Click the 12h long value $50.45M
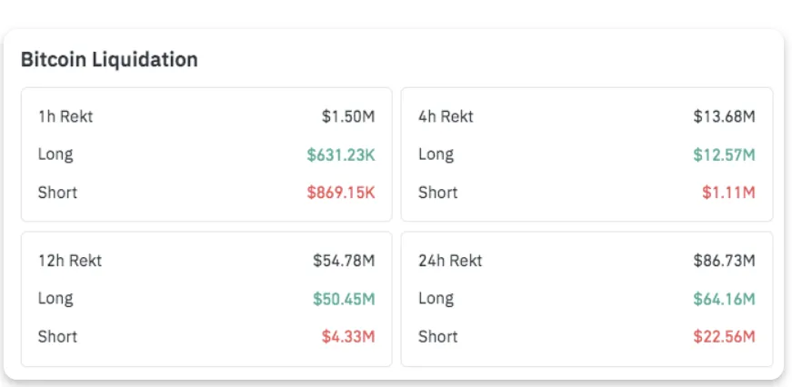The height and width of the screenshot is (387, 792). pyautogui.click(x=344, y=299)
